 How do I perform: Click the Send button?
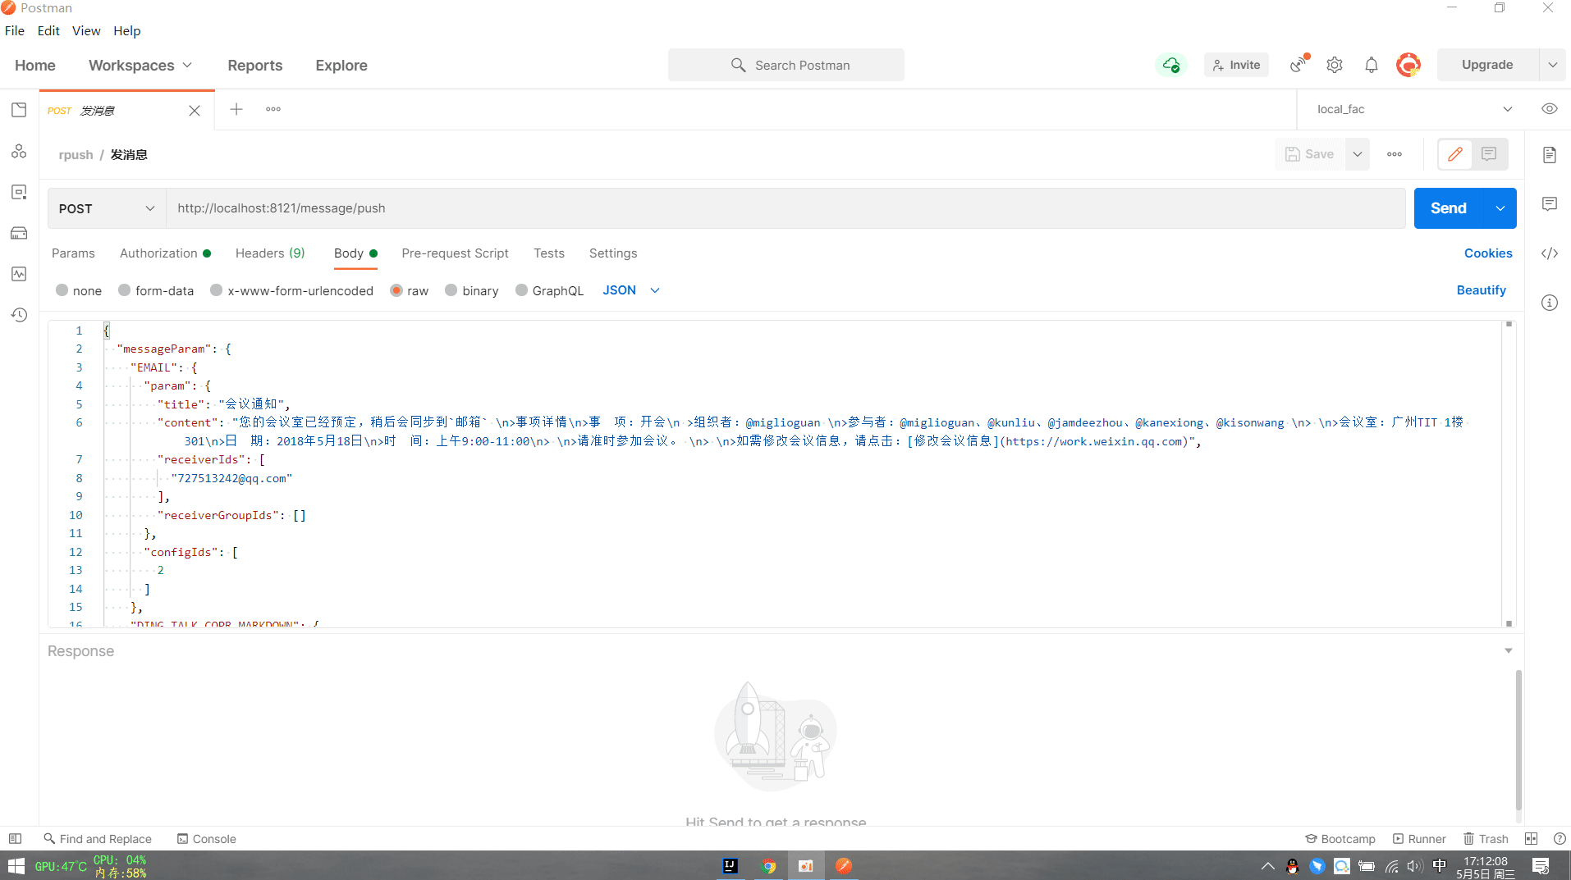pos(1449,208)
